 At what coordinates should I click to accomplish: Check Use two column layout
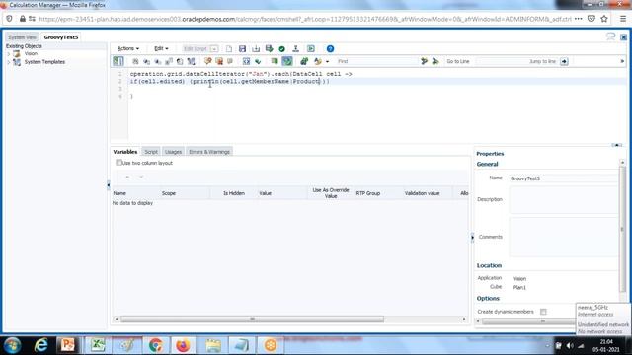118,163
